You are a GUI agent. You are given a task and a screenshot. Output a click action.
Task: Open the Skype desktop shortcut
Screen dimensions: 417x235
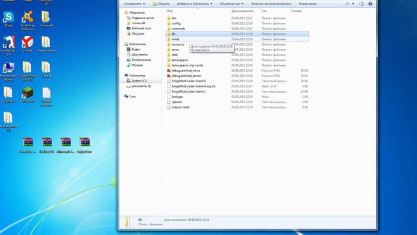(x=8, y=19)
